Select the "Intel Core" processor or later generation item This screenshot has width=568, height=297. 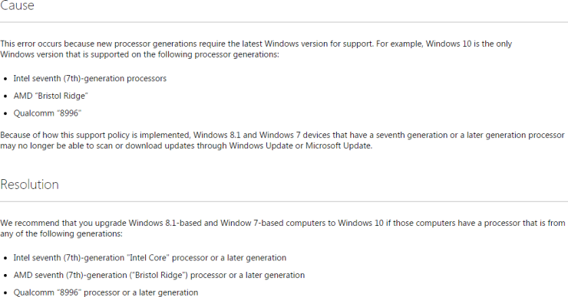[x=150, y=258]
